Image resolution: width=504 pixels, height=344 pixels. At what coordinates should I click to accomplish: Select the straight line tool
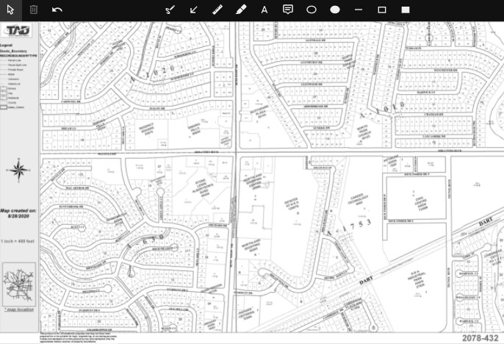point(359,10)
